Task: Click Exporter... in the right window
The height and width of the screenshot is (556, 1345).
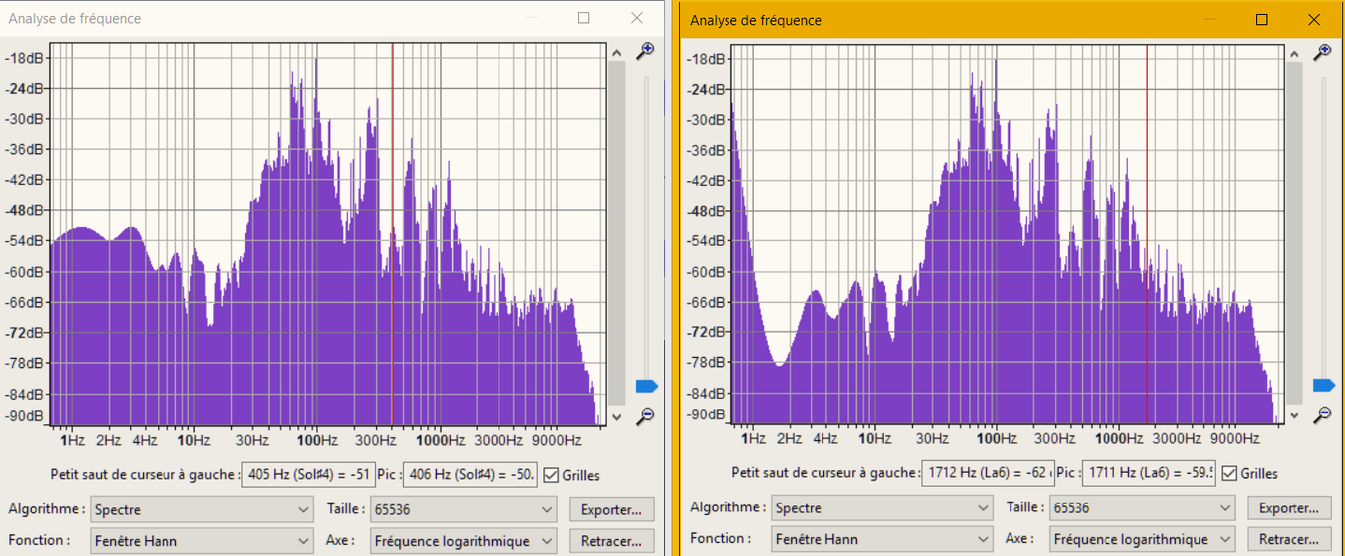Action: click(1290, 508)
